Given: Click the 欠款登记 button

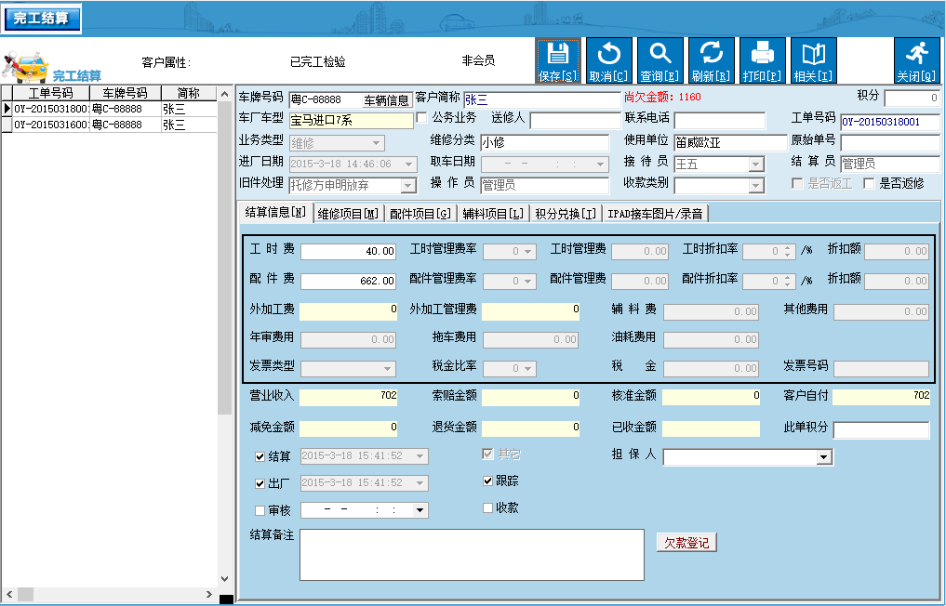Looking at the screenshot, I should (686, 543).
